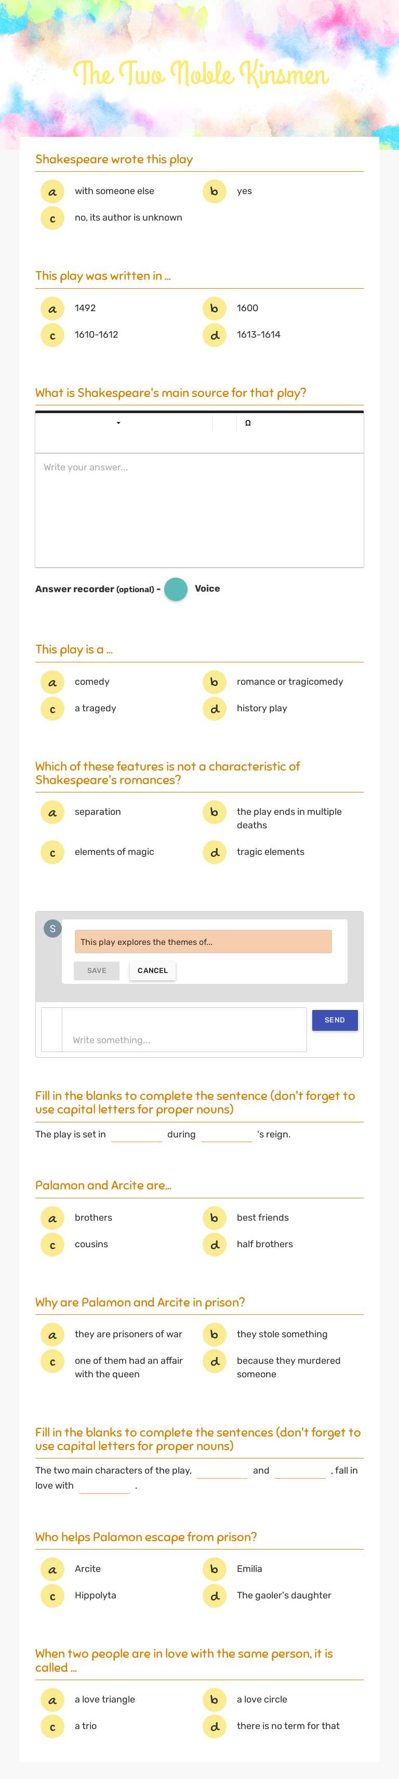
Task: Select 'yes' for the authorship question
Action: click(215, 191)
